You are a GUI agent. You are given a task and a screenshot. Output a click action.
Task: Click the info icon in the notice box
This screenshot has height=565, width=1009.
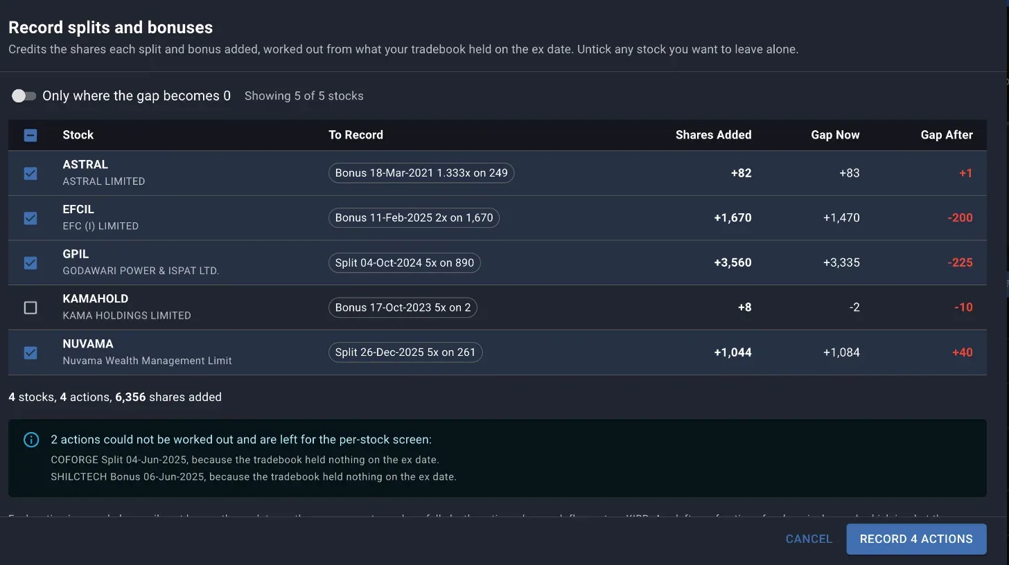point(31,440)
